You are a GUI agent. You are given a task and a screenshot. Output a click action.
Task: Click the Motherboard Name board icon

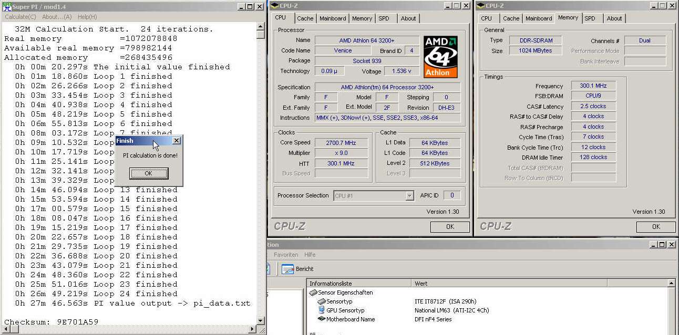coord(322,319)
